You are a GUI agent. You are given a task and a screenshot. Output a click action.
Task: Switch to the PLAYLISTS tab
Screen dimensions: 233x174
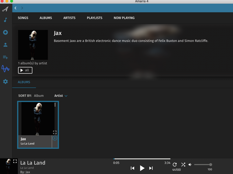click(x=95, y=18)
